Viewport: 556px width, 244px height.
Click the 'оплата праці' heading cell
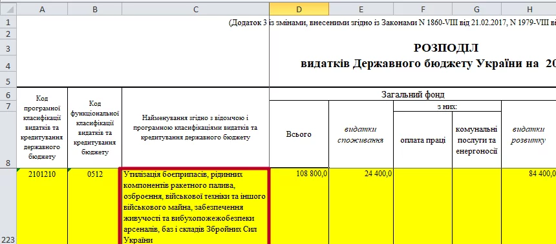423,139
